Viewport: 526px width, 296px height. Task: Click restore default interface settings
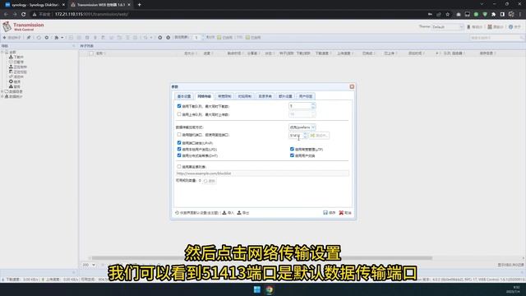click(197, 213)
